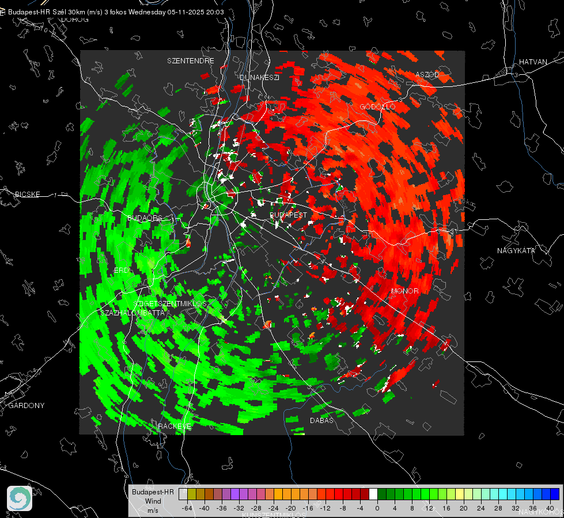Screen dimensions: 564x518
Task: Click the Budapest-HR legend title
Action: point(153,492)
